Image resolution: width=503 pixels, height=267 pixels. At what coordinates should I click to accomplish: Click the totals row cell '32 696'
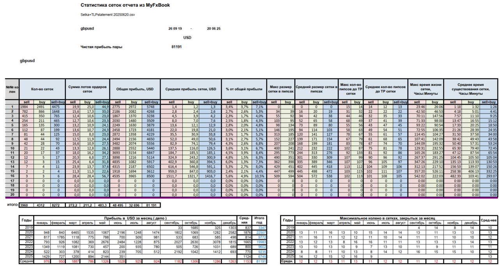134,205
